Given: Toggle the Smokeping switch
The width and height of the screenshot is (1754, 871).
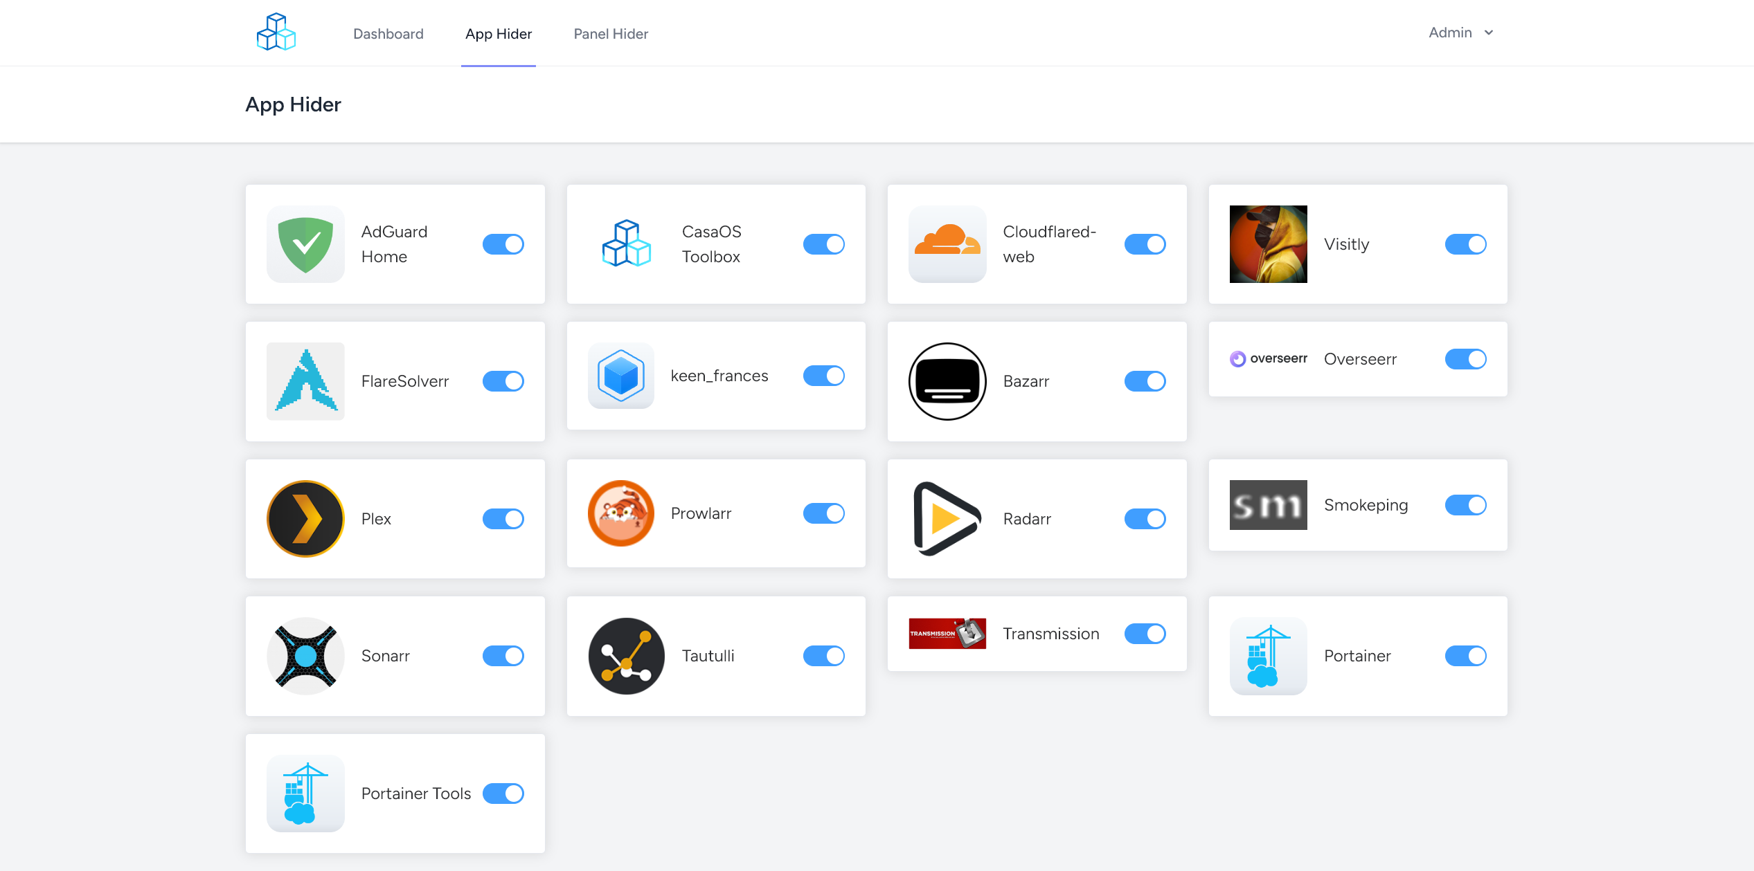Looking at the screenshot, I should (x=1465, y=505).
